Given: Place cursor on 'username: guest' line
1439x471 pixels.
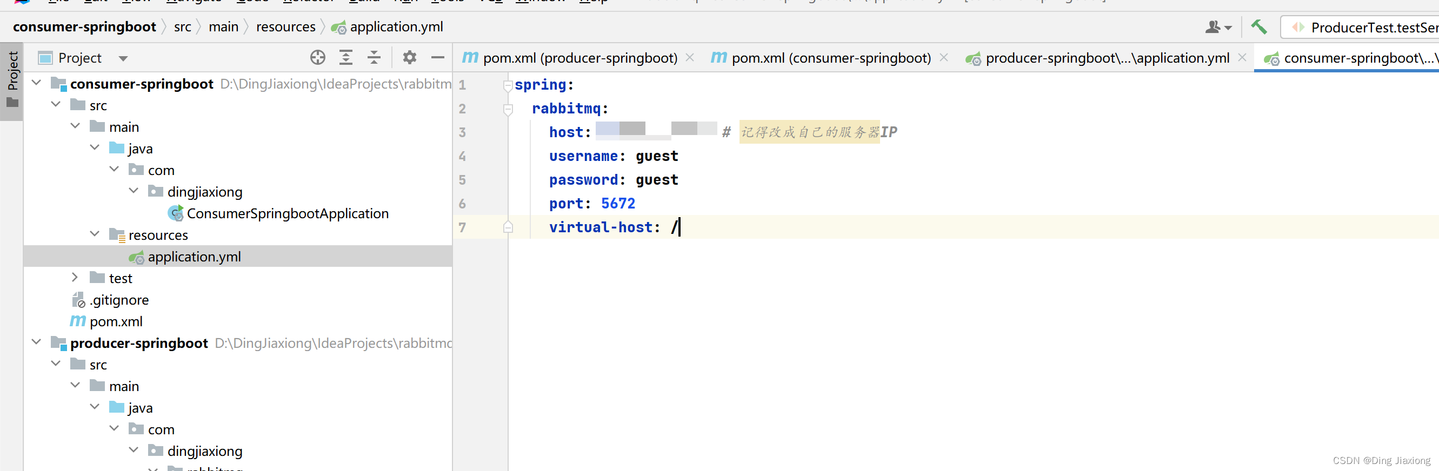Looking at the screenshot, I should pos(614,156).
